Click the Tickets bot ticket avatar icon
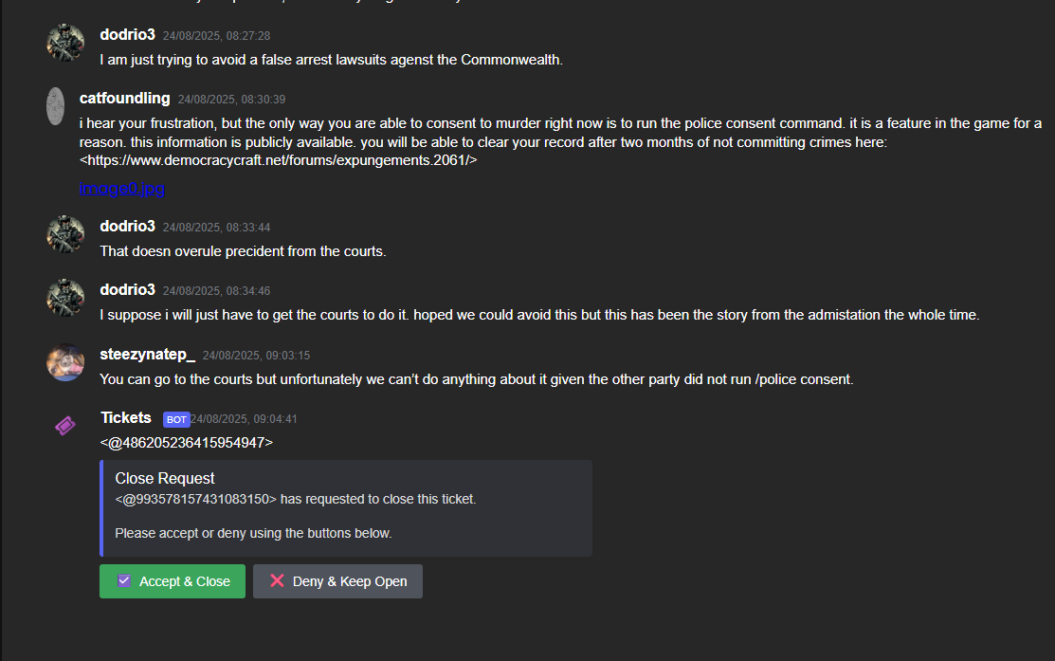1055x661 pixels. click(x=65, y=426)
